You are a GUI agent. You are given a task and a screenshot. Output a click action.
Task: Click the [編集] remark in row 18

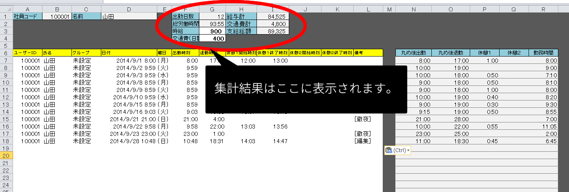point(363,141)
